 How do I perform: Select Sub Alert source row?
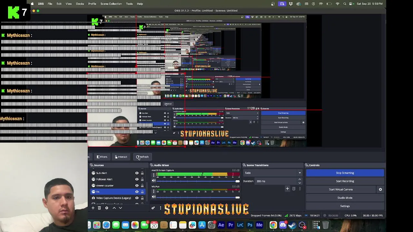click(x=118, y=173)
